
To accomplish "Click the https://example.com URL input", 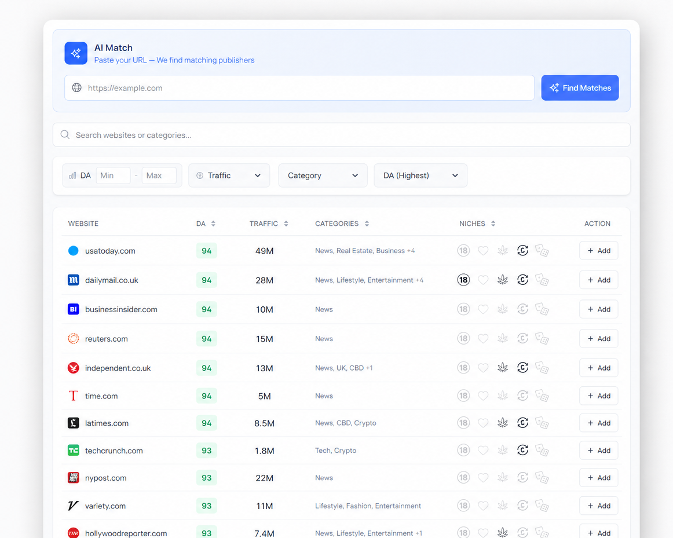I will point(299,88).
